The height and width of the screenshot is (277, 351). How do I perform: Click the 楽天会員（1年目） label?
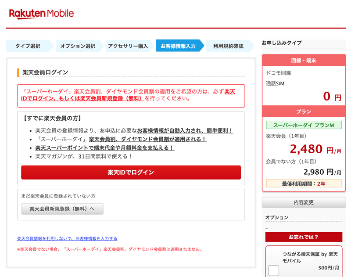pyautogui.click(x=286, y=136)
